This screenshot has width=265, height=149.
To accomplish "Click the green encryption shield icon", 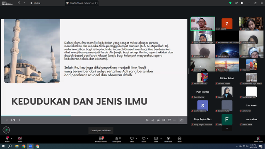I will click(x=230, y=3).
